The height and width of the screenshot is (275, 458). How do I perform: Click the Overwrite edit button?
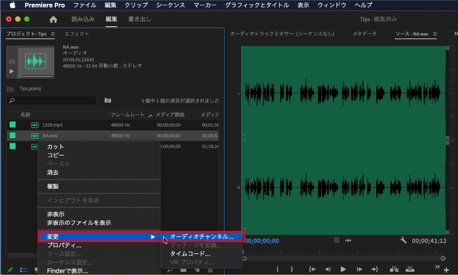click(x=410, y=269)
